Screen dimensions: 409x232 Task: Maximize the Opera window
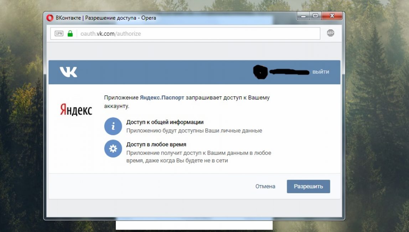(315, 16)
